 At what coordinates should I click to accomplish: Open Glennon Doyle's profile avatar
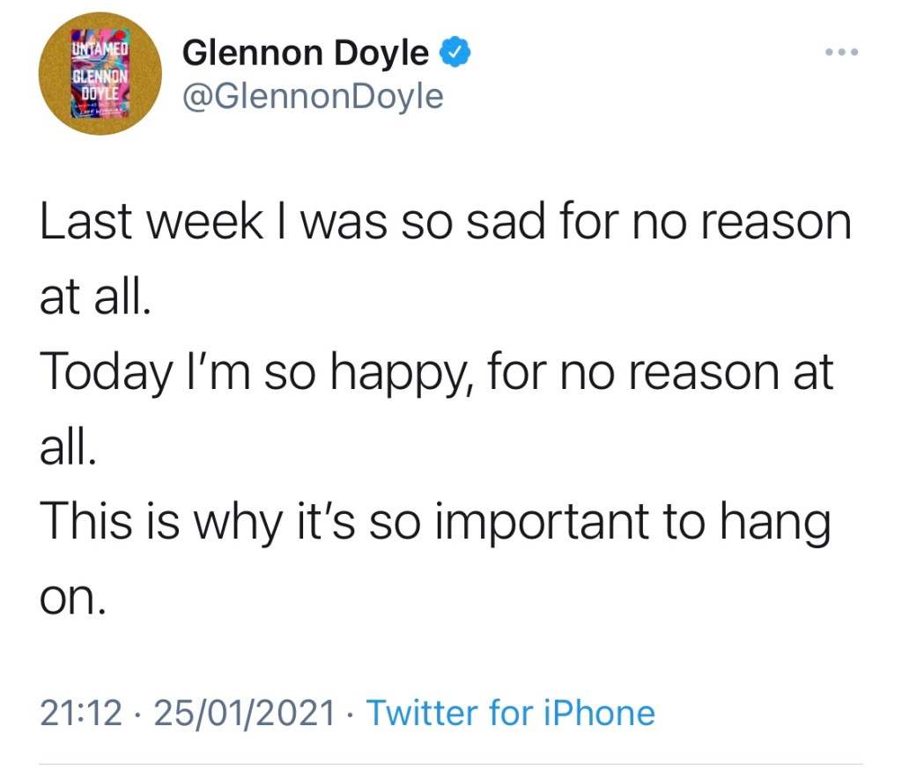pos(100,75)
